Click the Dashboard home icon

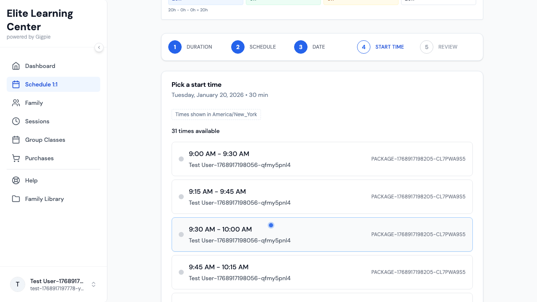click(16, 66)
